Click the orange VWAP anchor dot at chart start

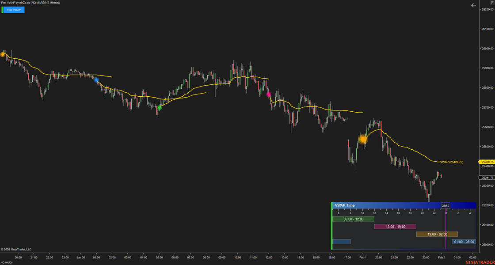pyautogui.click(x=3, y=54)
